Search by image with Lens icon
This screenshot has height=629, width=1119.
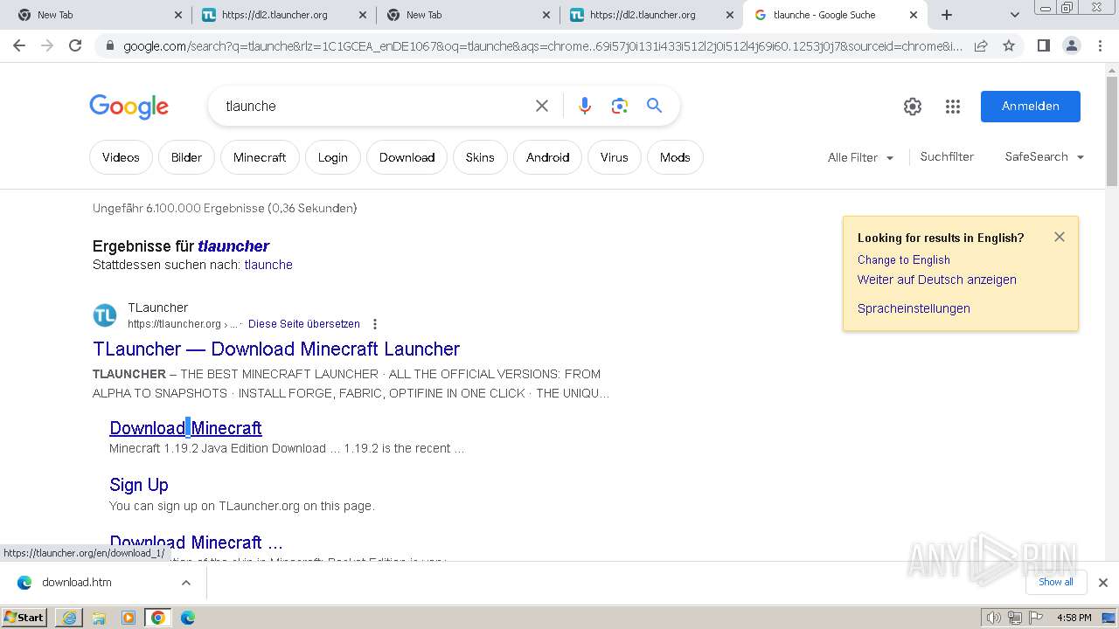tap(620, 106)
